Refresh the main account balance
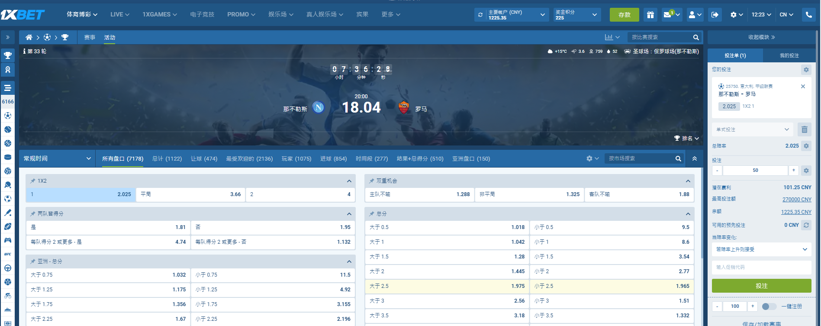 [480, 15]
